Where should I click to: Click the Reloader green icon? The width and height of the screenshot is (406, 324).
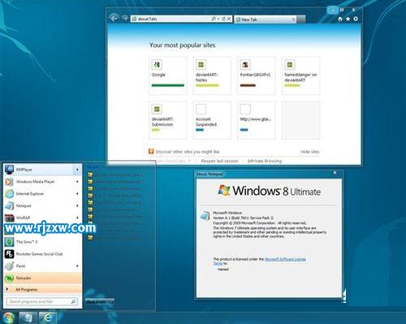click(x=9, y=278)
